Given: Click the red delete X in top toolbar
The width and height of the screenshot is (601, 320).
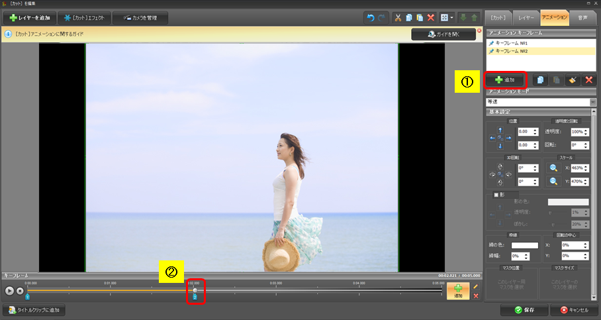Looking at the screenshot, I should [x=431, y=18].
